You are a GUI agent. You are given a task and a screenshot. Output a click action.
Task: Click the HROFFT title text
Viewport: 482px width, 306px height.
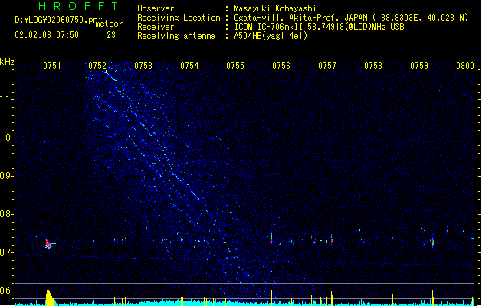(78, 6)
